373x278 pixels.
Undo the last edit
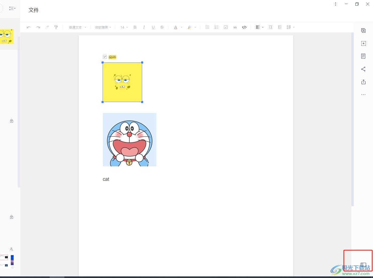(29, 27)
